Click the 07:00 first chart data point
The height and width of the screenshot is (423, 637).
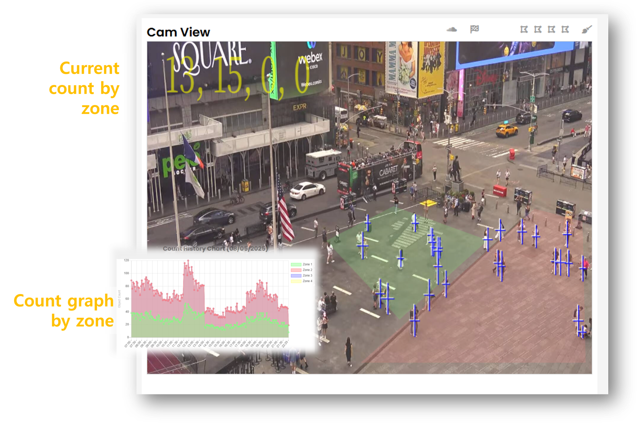point(131,281)
